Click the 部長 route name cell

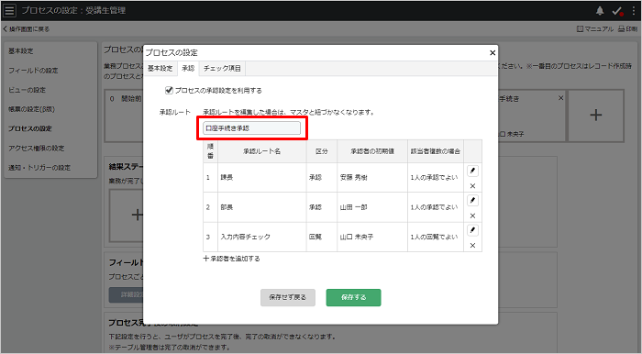[x=262, y=207]
